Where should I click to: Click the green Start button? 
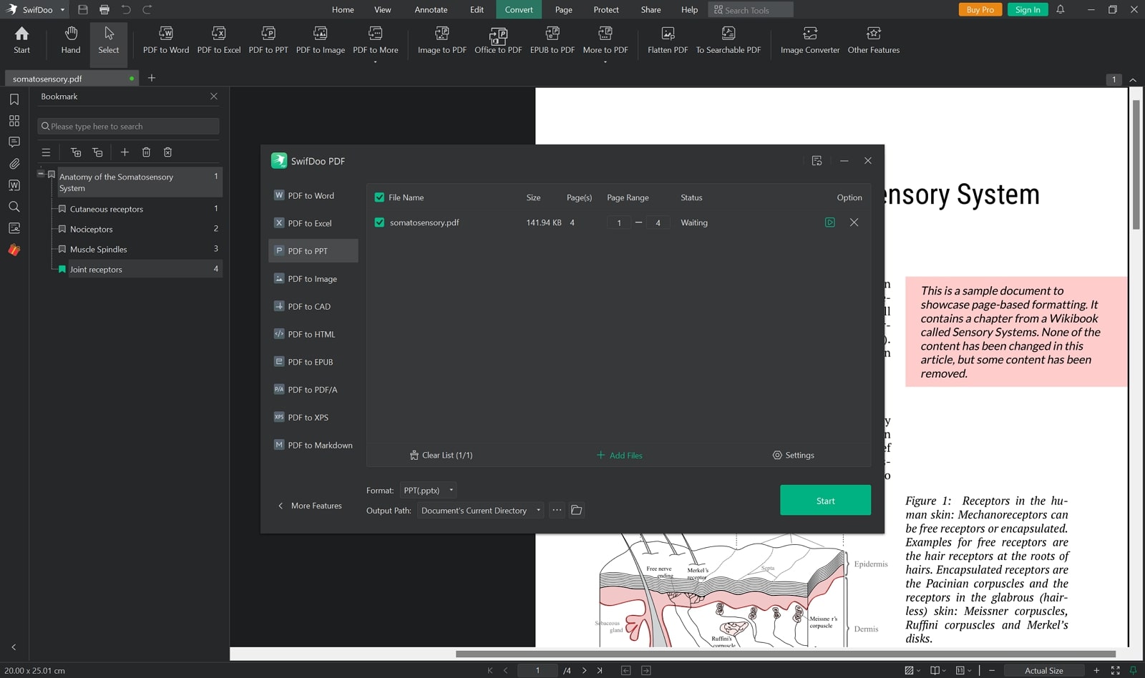tap(825, 501)
